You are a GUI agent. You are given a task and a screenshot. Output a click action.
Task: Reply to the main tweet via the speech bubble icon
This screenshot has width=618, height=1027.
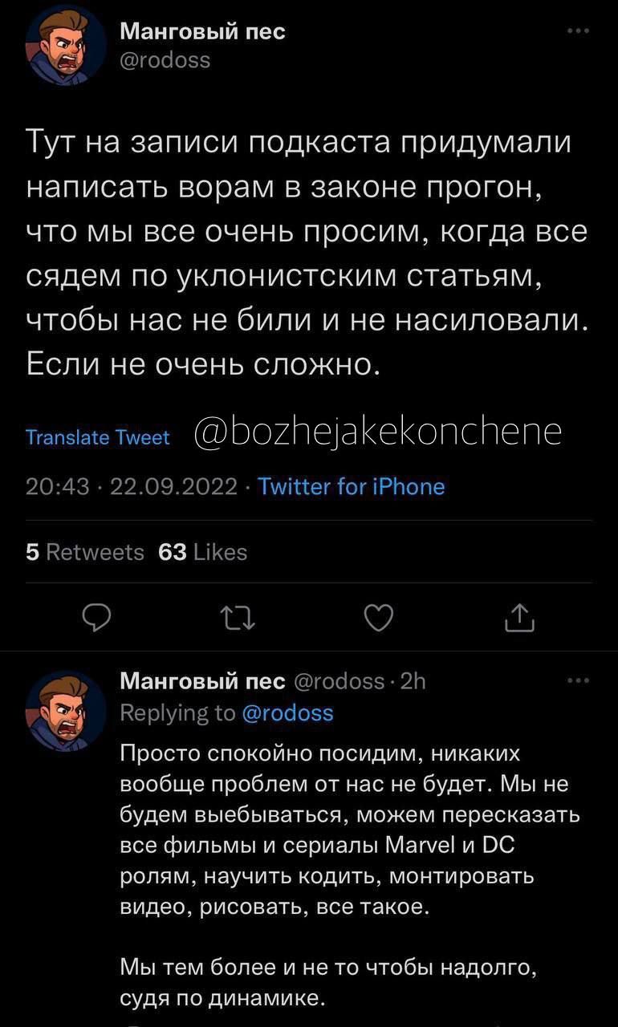97,617
